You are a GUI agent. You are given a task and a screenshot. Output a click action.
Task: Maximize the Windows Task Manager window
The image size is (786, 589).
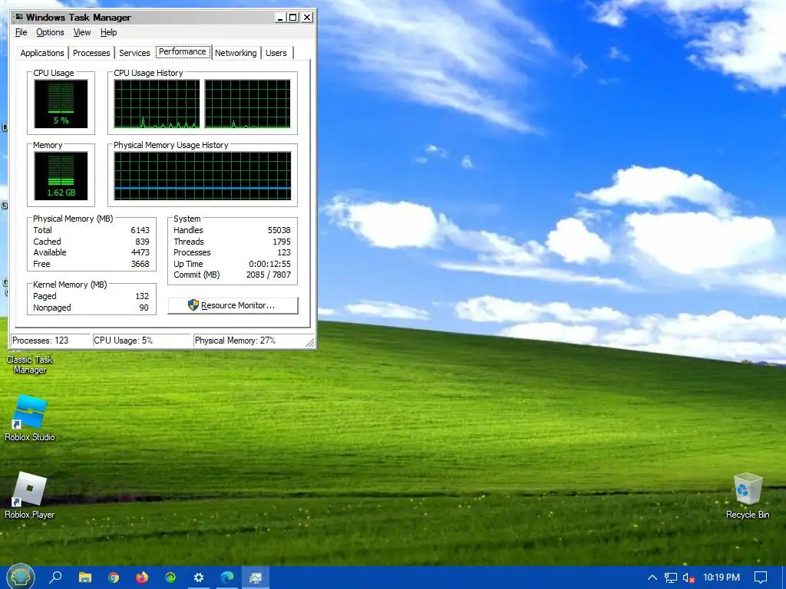[292, 18]
